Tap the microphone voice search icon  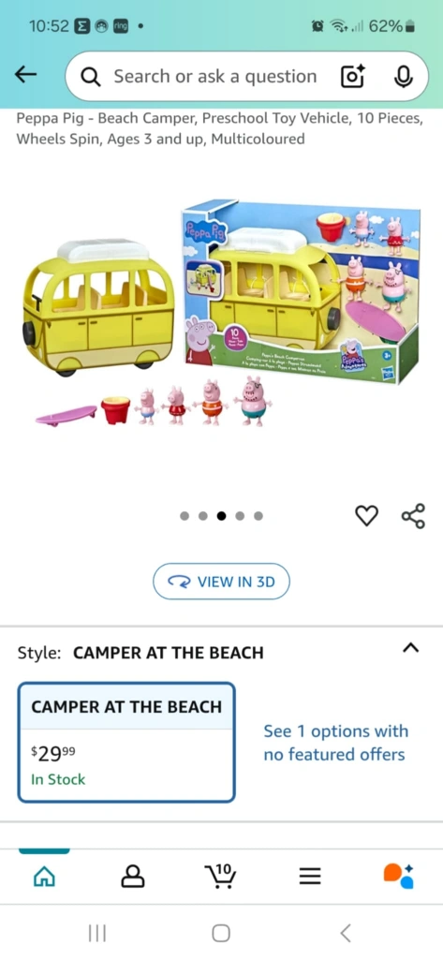(404, 77)
